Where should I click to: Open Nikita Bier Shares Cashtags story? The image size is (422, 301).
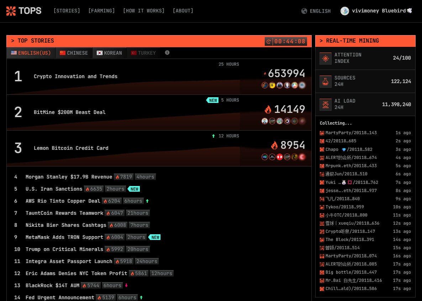click(x=66, y=225)
